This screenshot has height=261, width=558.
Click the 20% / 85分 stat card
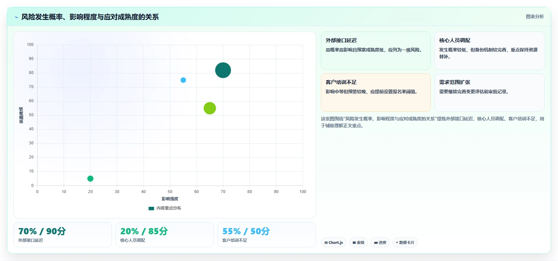point(165,235)
